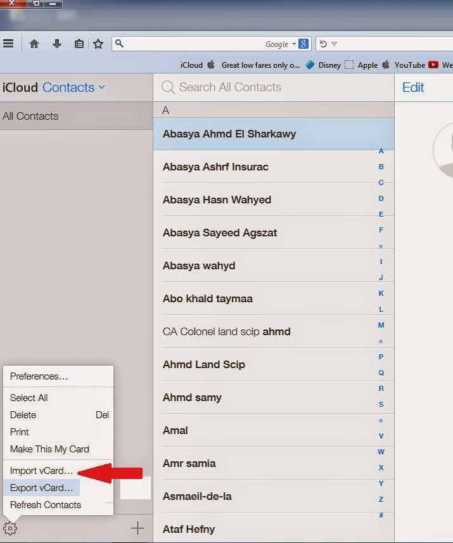Click the Search All Contacts field
Screen dimensions: 453x543
(274, 87)
